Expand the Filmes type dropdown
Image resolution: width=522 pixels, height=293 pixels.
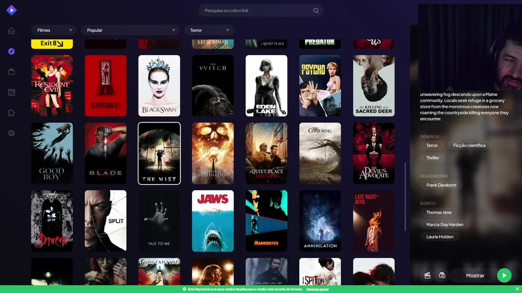coord(54,30)
